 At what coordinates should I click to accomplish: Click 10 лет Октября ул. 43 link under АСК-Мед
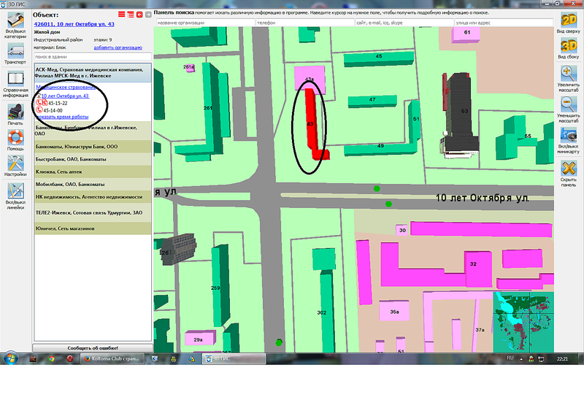(65, 96)
